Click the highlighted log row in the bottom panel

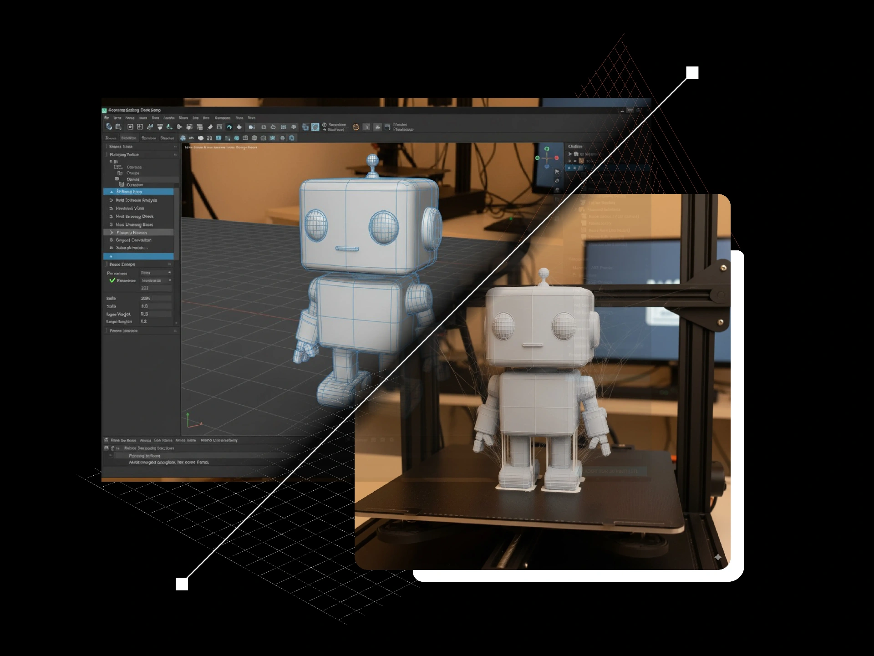(205, 456)
